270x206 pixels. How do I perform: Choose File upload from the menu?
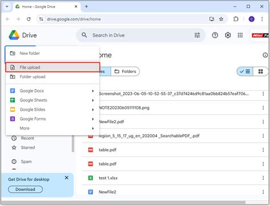click(x=52, y=67)
